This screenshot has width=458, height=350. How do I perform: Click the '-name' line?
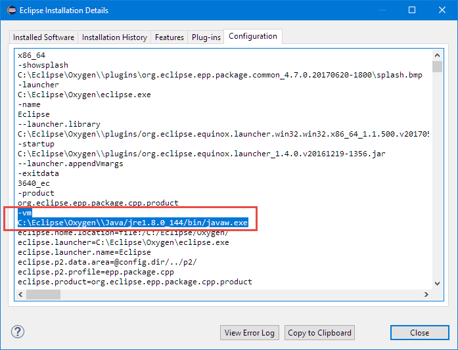coord(29,104)
